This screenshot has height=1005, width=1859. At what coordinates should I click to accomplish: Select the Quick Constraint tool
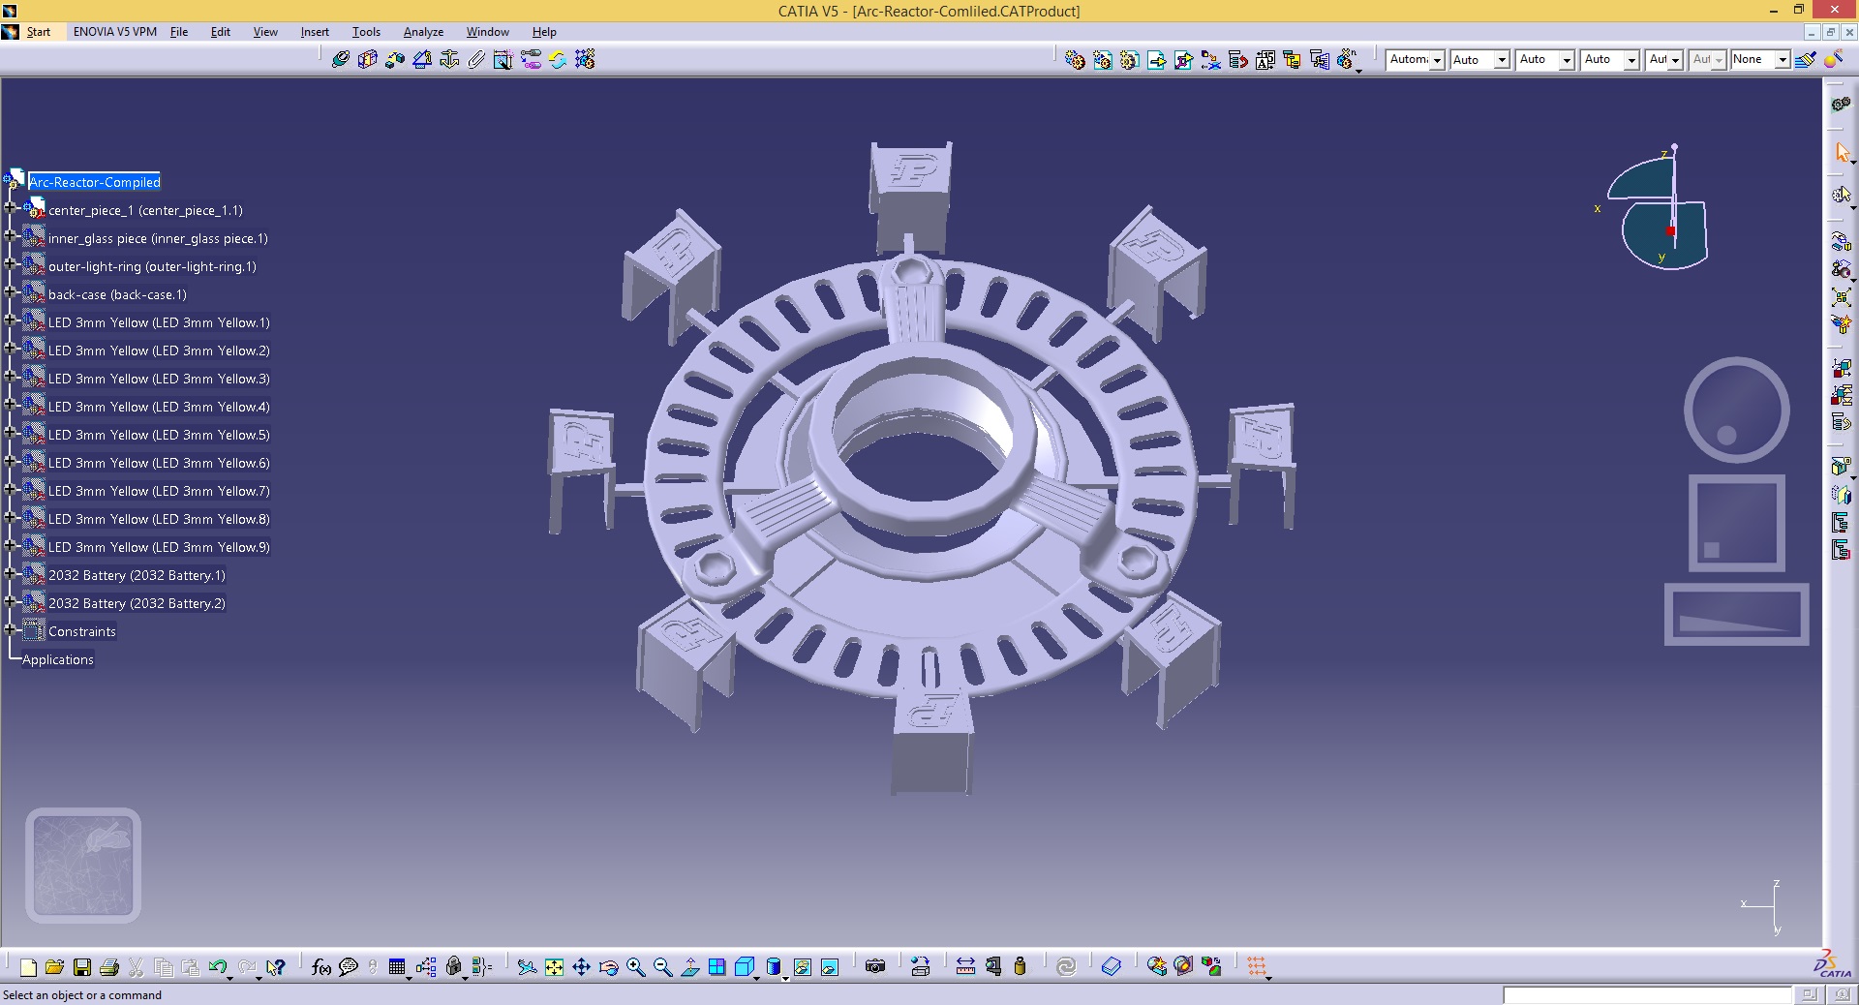coord(503,60)
